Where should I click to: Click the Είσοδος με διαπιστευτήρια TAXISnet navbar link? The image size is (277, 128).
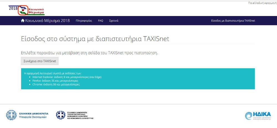tap(233, 21)
